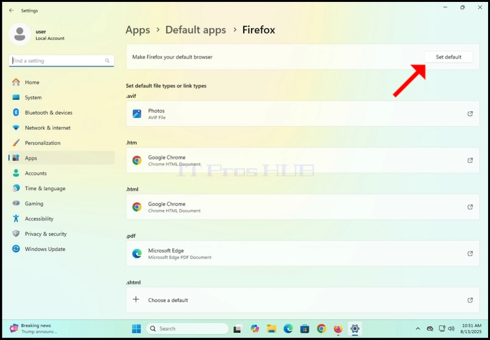
Task: Open Microsoft Store from the taskbar
Action: pos(305,329)
